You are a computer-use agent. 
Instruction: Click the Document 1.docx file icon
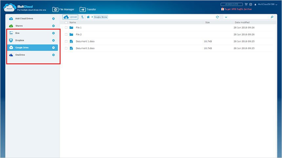point(71,41)
